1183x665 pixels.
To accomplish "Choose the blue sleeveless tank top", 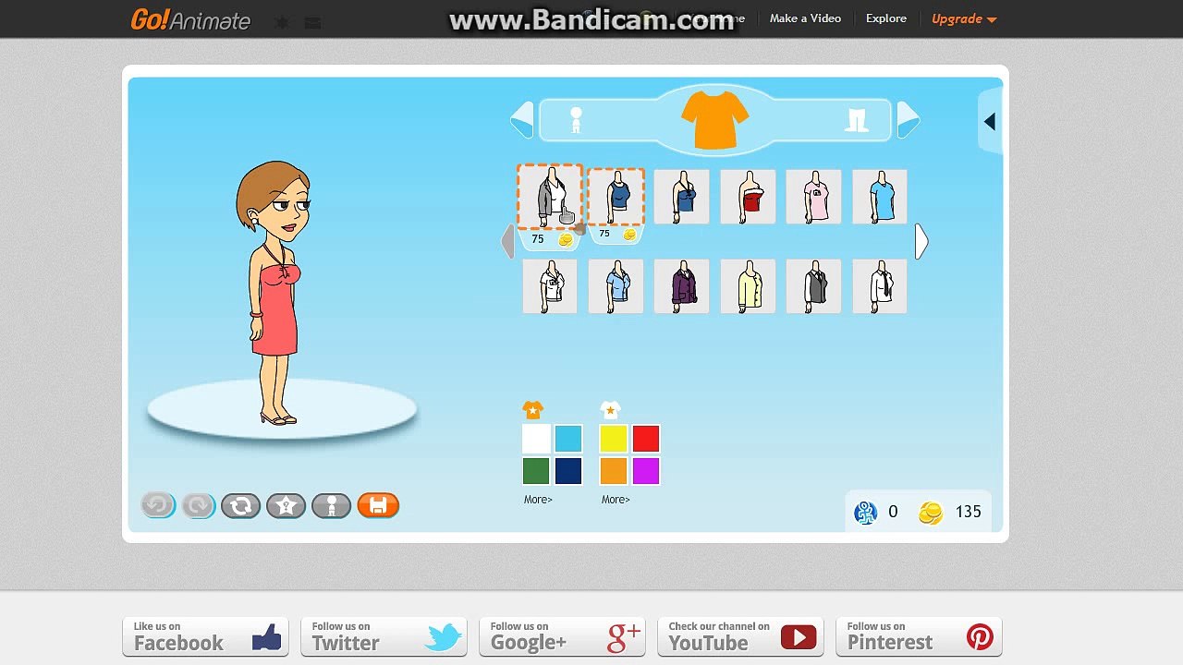I will (x=616, y=197).
